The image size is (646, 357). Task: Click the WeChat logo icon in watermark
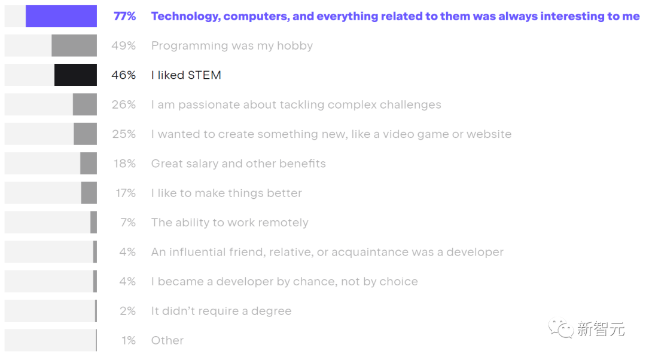(x=560, y=328)
